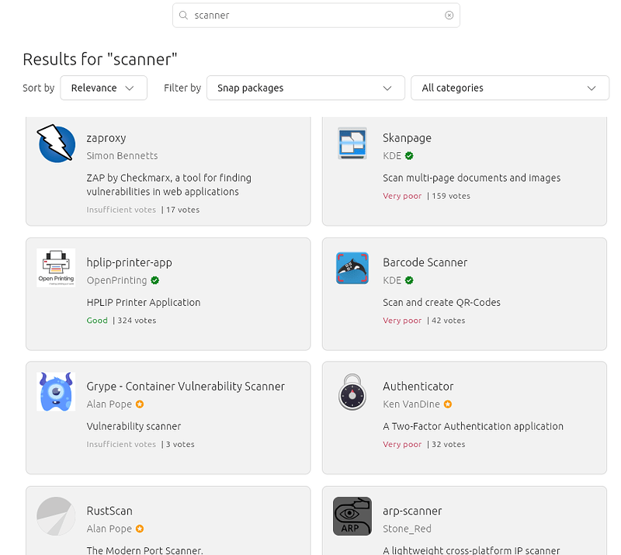621x555 pixels.
Task: Click the Authenticator app description text
Action: (473, 426)
